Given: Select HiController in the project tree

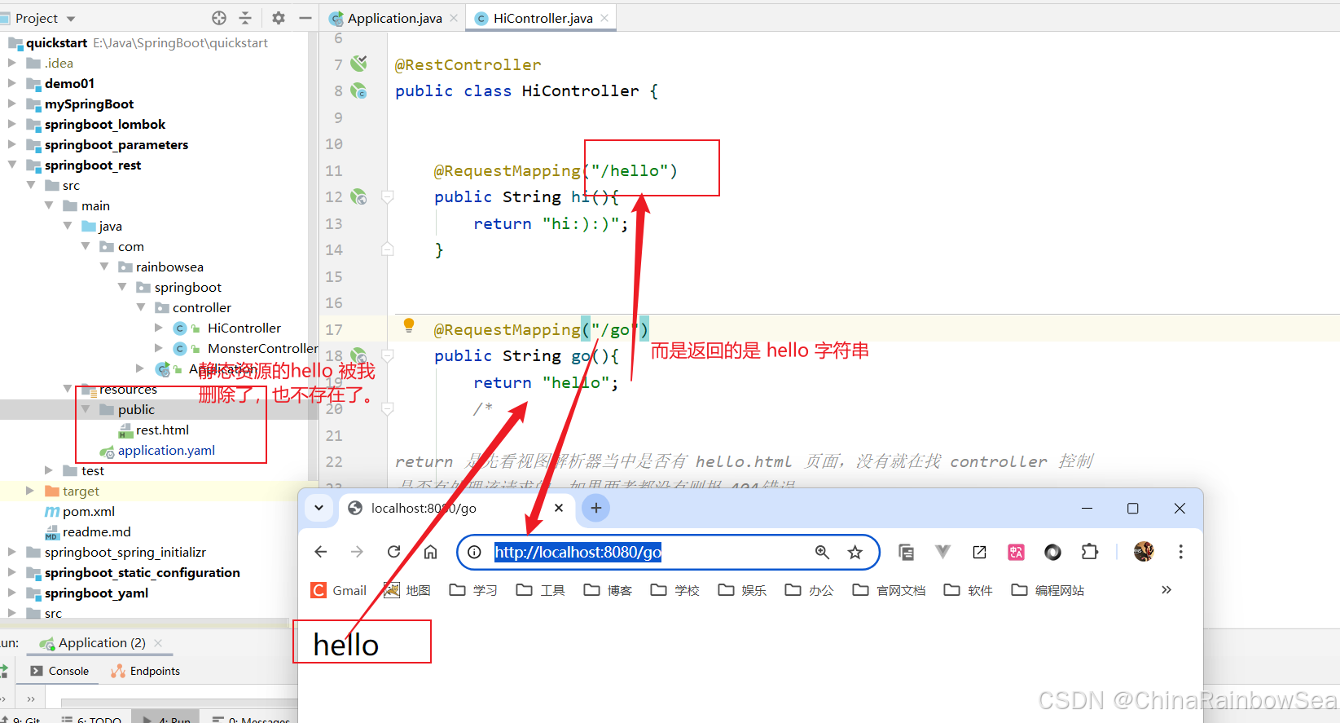Looking at the screenshot, I should (244, 328).
